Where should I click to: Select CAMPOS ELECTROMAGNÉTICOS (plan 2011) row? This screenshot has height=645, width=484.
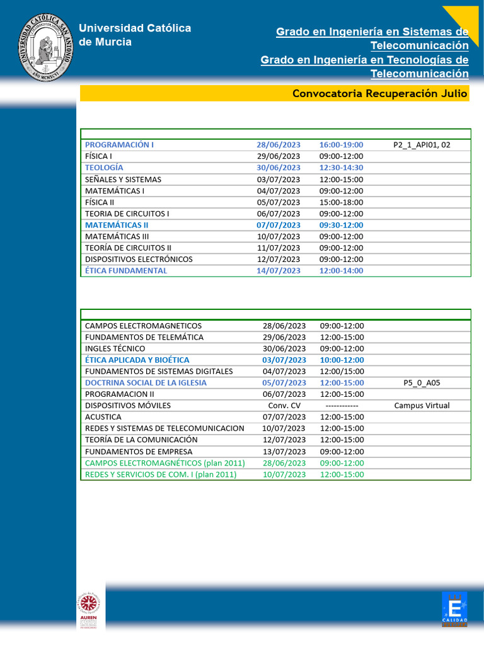click(275, 463)
